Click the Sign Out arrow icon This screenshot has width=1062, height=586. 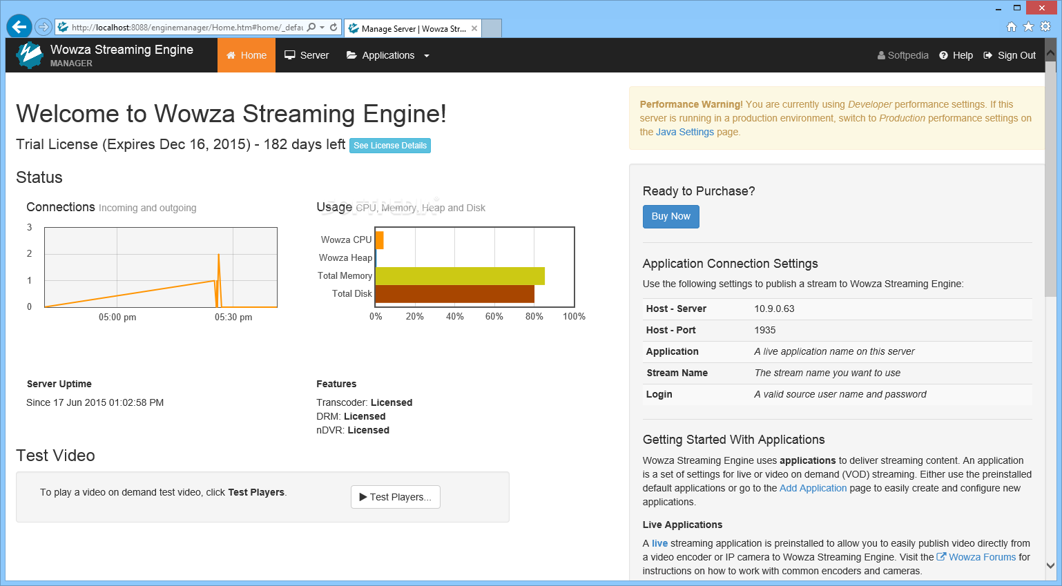987,55
